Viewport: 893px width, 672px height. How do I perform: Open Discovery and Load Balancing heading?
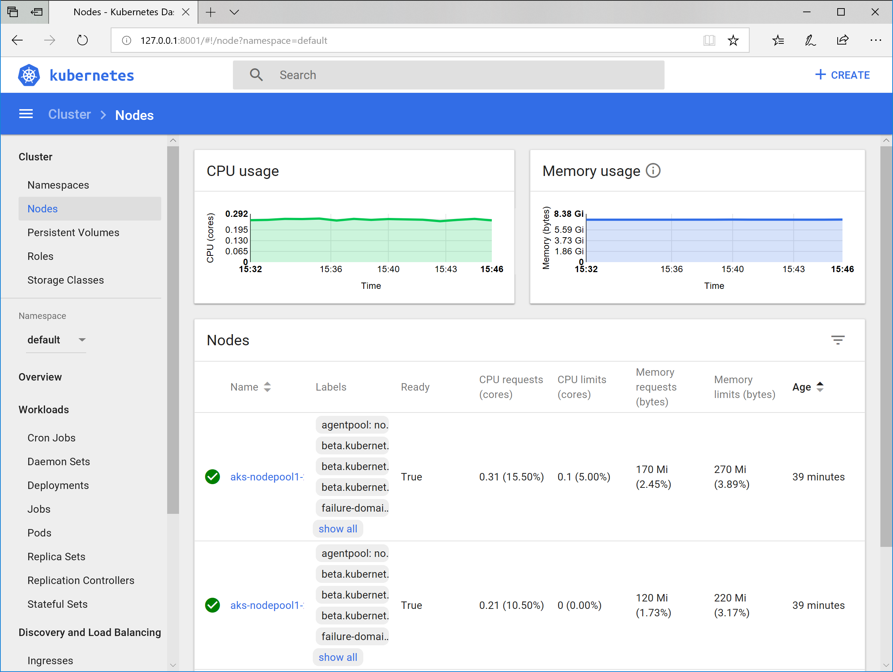click(90, 632)
